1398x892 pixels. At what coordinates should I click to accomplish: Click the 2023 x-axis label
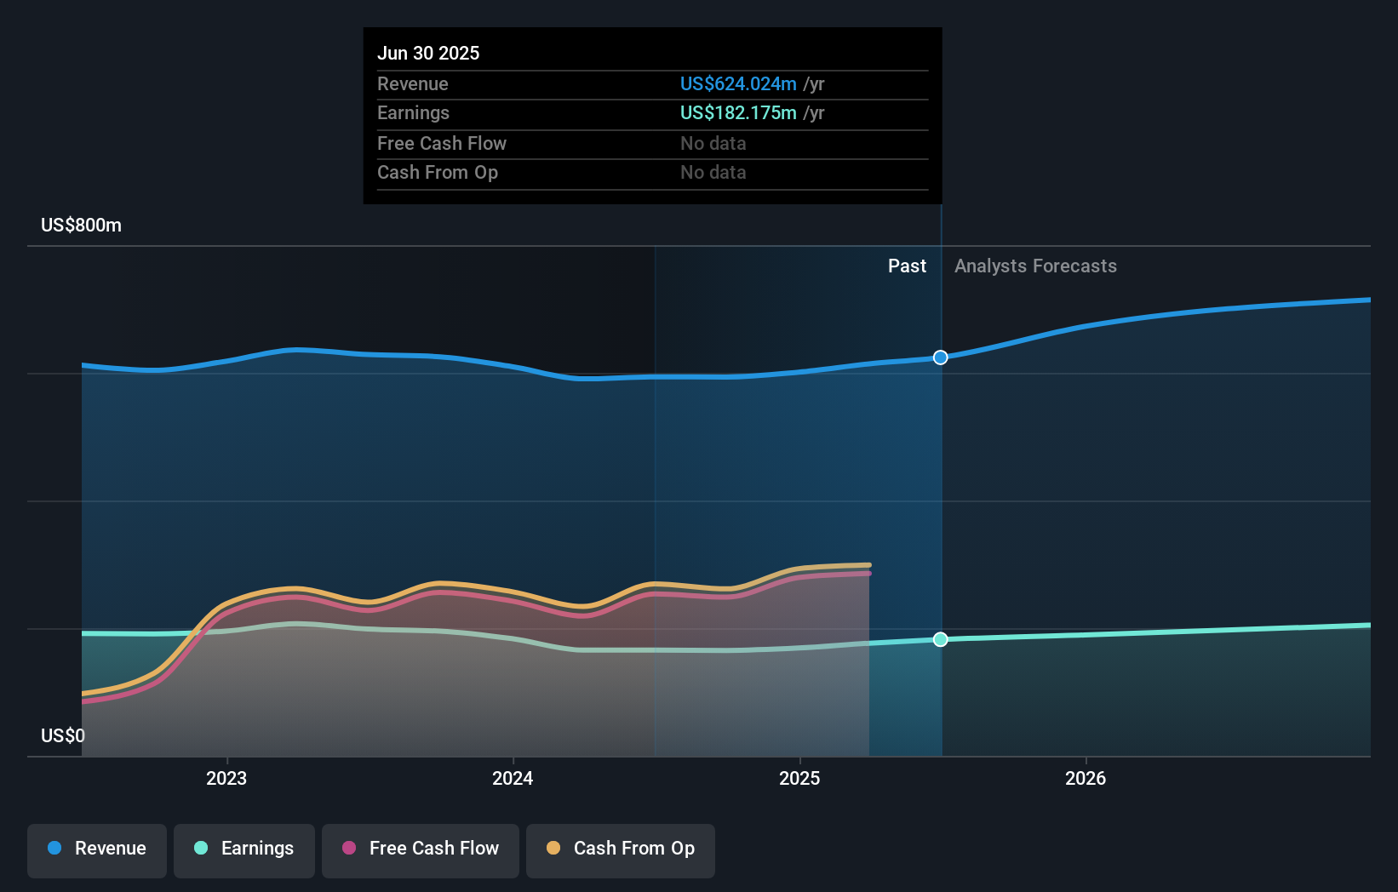226,778
